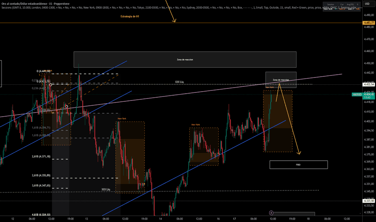This screenshot has width=376, height=222.
Task: Click the 4.460,00 price scale value
Action: pos(369,51)
